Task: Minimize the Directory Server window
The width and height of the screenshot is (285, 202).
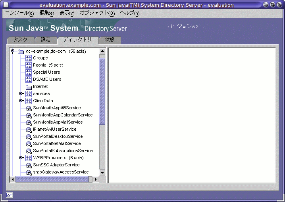Action: point(266,5)
